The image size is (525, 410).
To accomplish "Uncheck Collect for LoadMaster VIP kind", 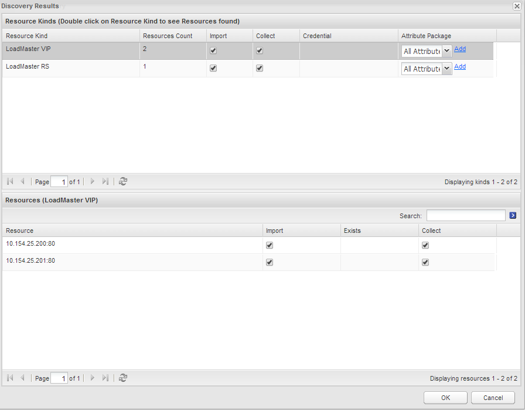I will [x=260, y=50].
